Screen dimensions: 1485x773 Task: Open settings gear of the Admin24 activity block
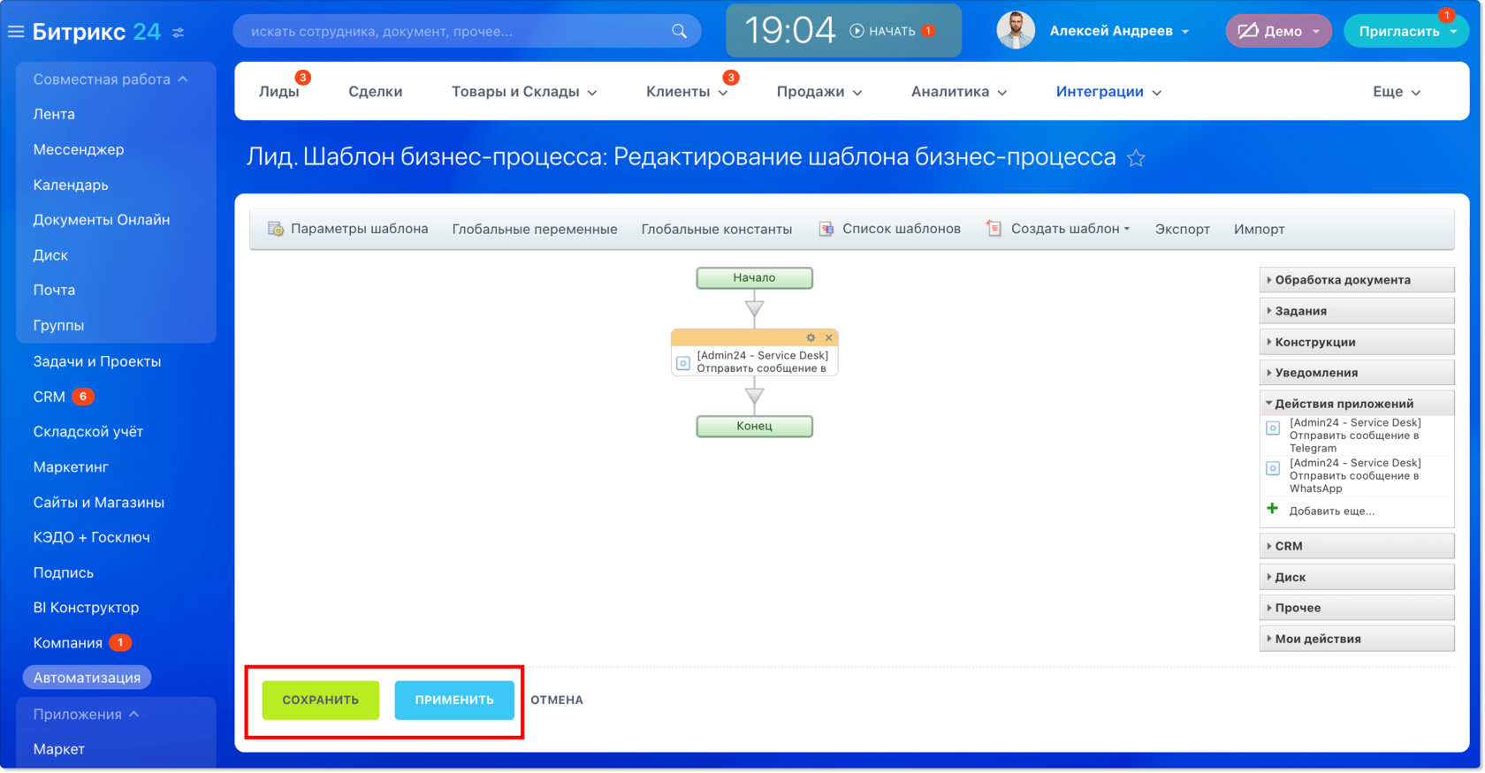(x=811, y=337)
